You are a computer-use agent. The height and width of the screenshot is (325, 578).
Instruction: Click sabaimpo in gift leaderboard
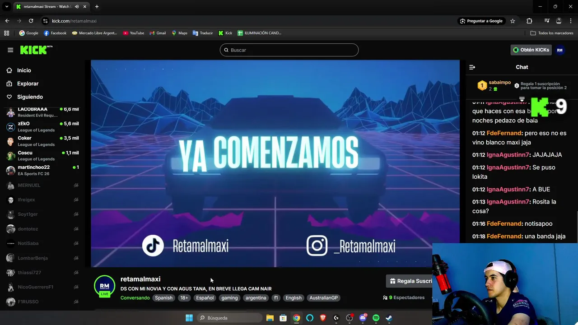(x=499, y=83)
